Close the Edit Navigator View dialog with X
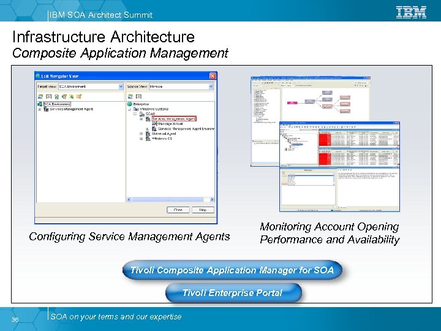The width and height of the screenshot is (441, 331). pos(213,76)
